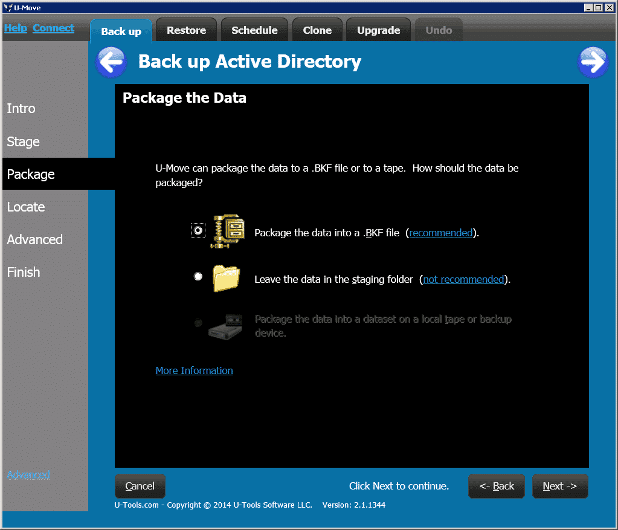Screen dimensions: 618x530
Task: Jump to the Locate step in sidebar
Action: tap(26, 207)
